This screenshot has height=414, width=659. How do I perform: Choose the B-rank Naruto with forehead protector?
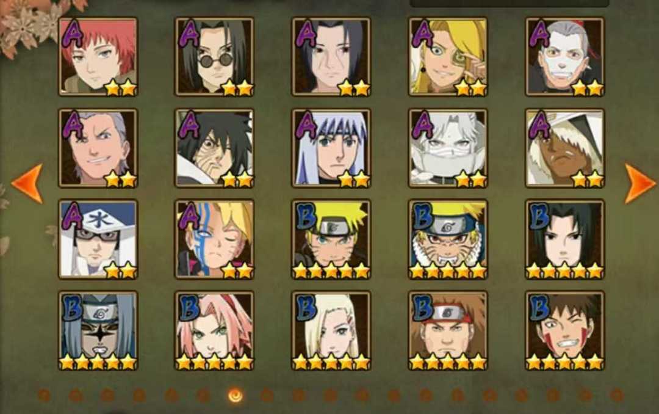point(331,239)
